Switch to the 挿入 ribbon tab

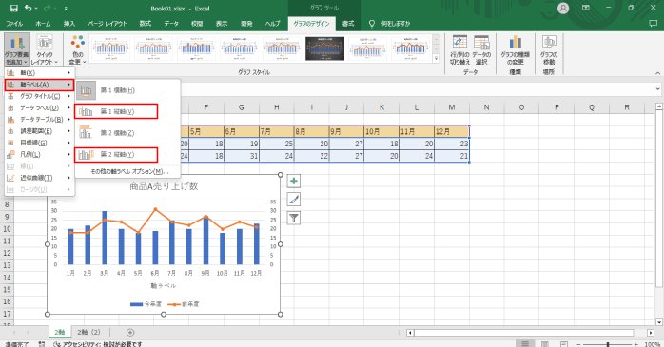(x=69, y=24)
